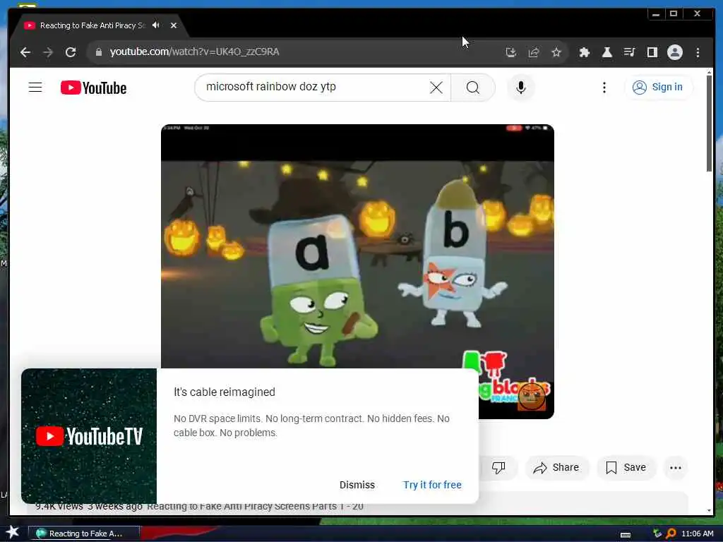Bookmark this page with the star icon
Image resolution: width=723 pixels, height=542 pixels.
pyautogui.click(x=556, y=52)
